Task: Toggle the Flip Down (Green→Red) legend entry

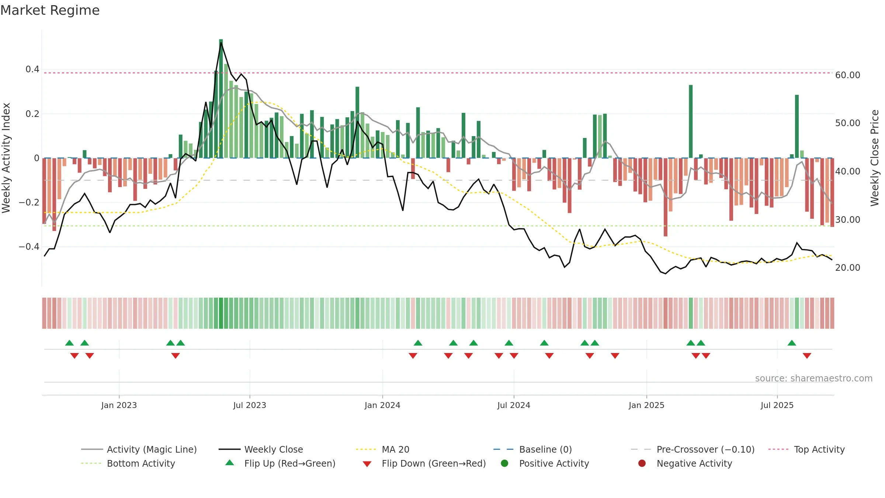Action: pyautogui.click(x=424, y=463)
